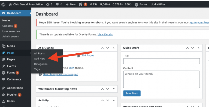Click the Forms icon in sidebar
This screenshot has height=107, width=209.
tap(4, 73)
